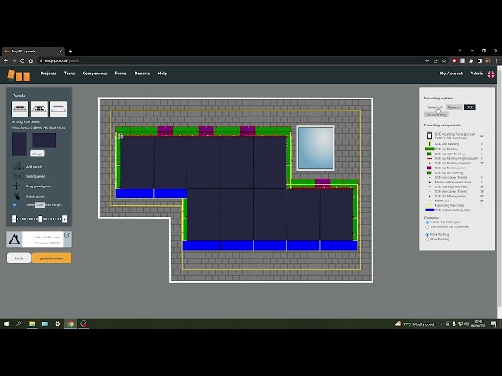Open Settings gear in taskbar
The image size is (502, 376).
pos(57,324)
